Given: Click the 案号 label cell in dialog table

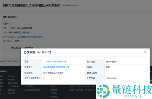Looking at the screenshot, I should pos(33,62).
